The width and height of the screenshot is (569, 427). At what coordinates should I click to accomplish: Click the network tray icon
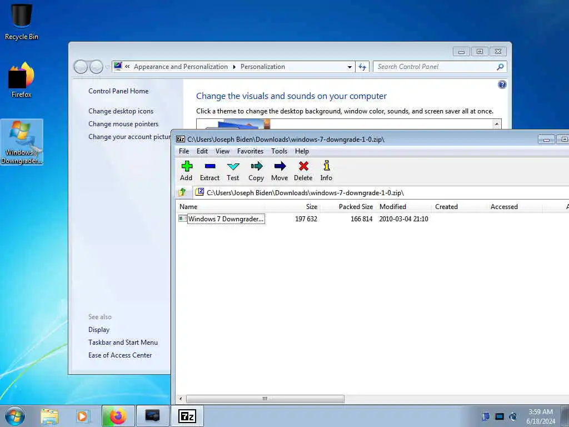pyautogui.click(x=500, y=416)
